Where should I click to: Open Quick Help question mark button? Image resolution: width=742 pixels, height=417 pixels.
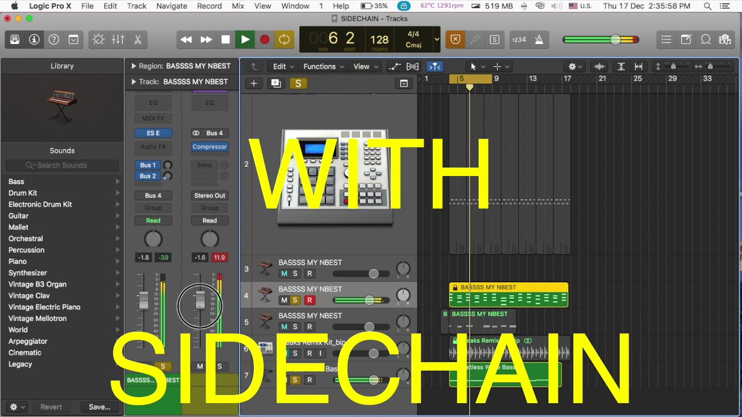click(x=54, y=39)
